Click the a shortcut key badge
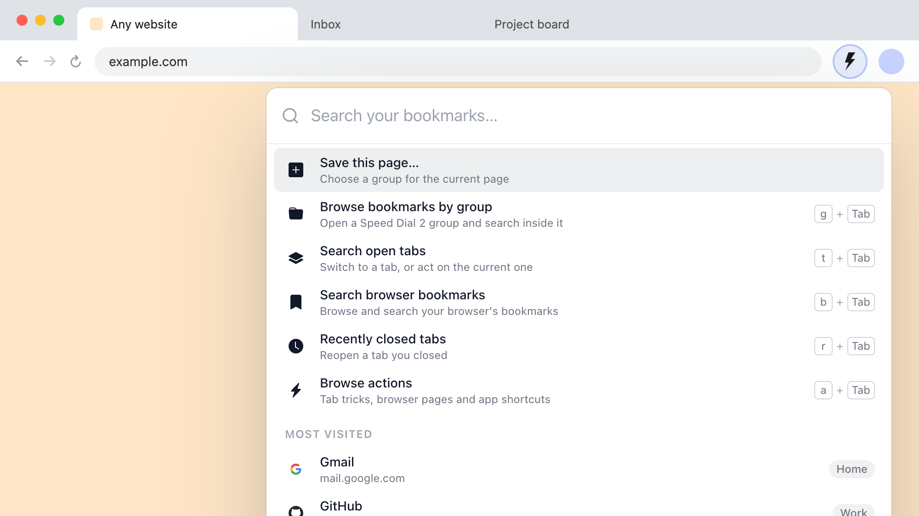The height and width of the screenshot is (516, 919). coord(823,390)
